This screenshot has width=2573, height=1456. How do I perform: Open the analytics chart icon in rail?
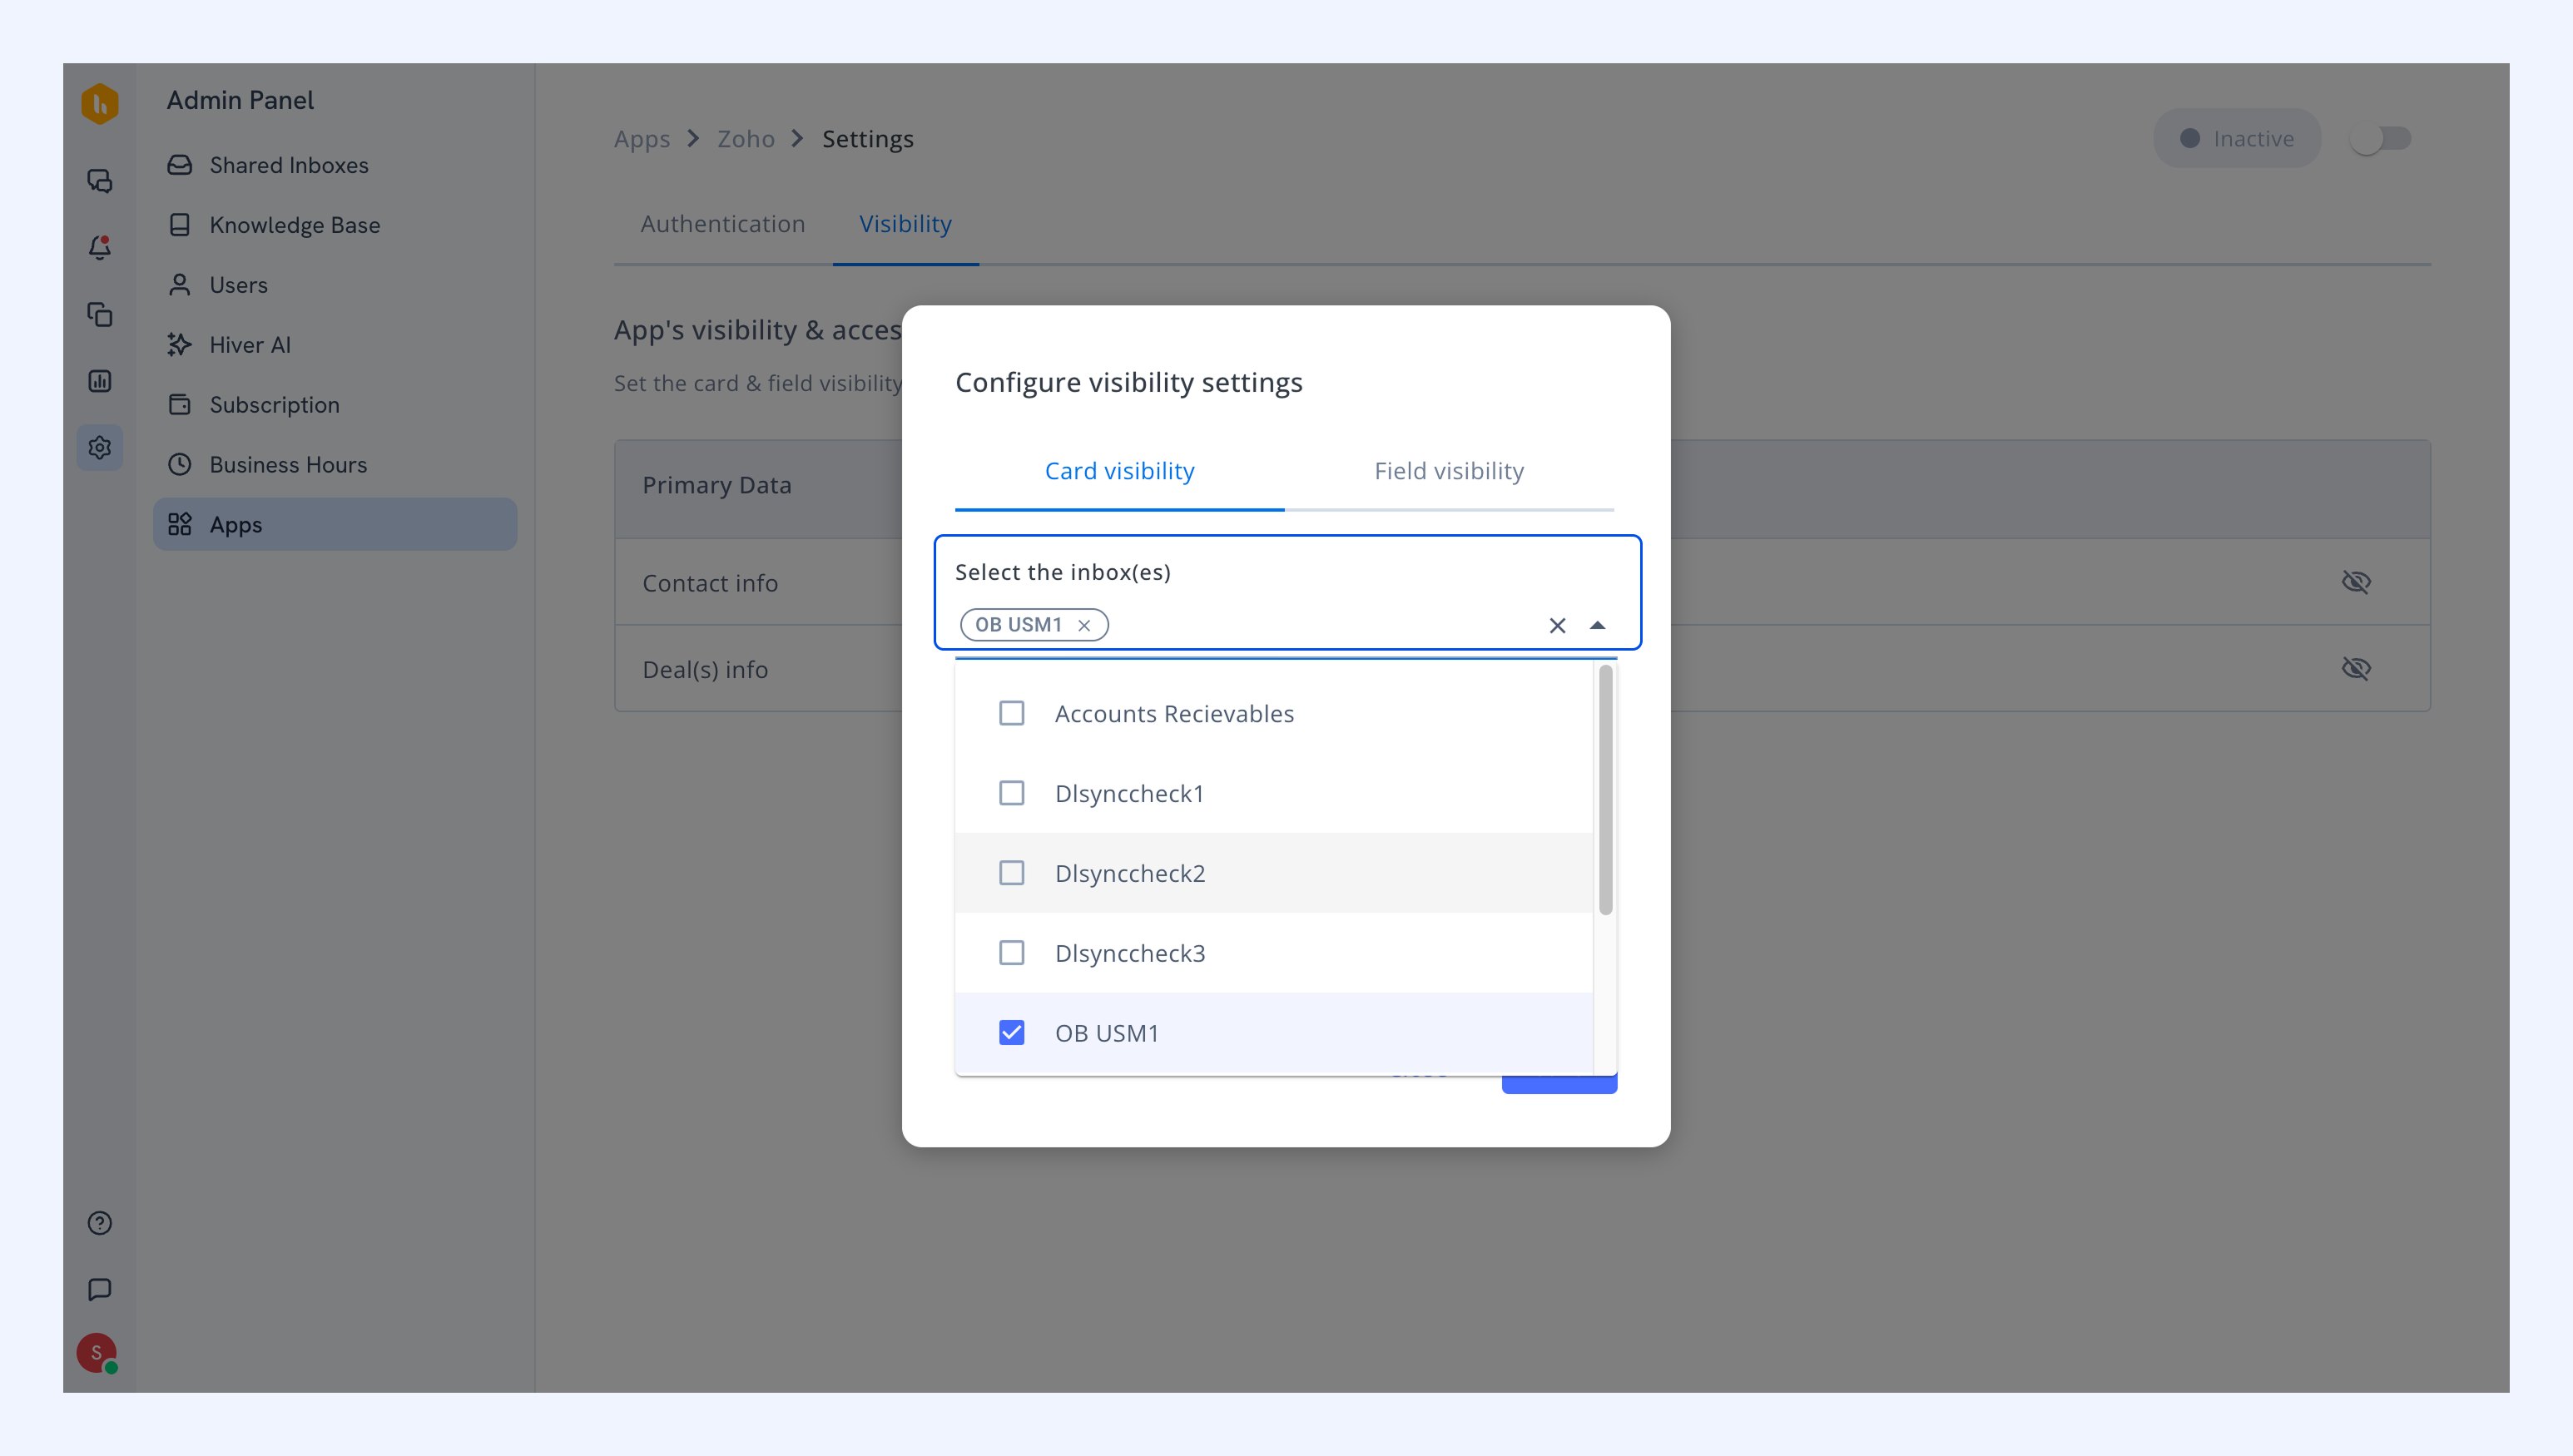tap(100, 381)
